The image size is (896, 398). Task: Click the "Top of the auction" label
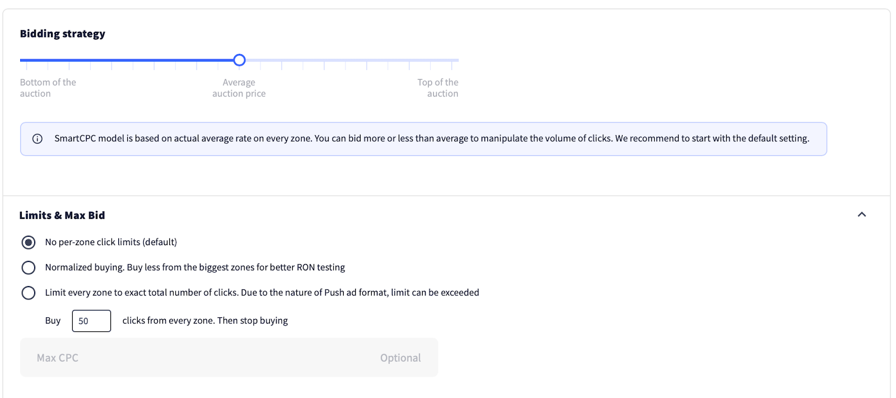tap(438, 88)
